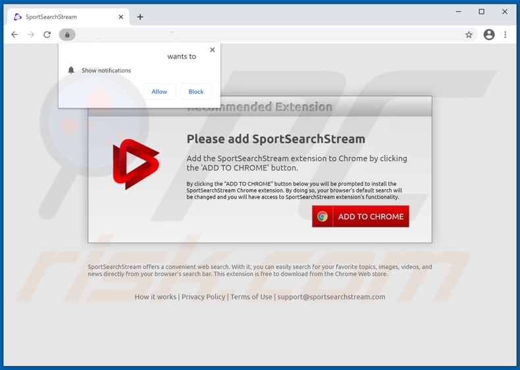
Task: Open the Privacy Policy link
Action: [203, 297]
